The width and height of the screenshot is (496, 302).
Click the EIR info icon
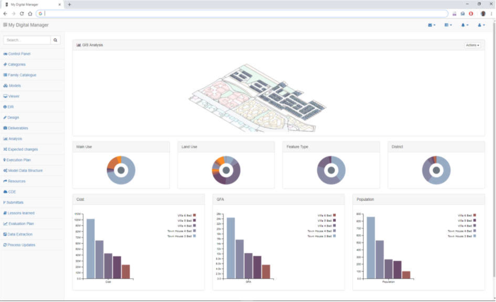tap(5, 106)
